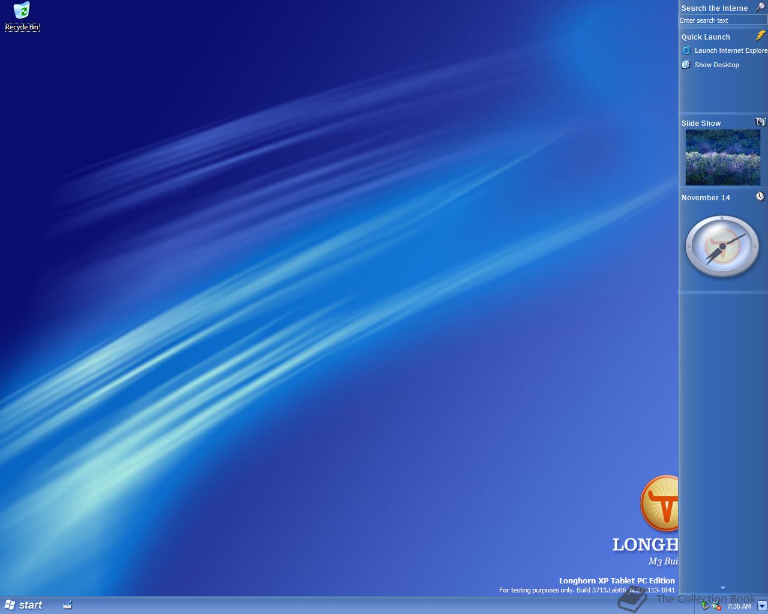Click Show Desktop in the sidebar

717,65
